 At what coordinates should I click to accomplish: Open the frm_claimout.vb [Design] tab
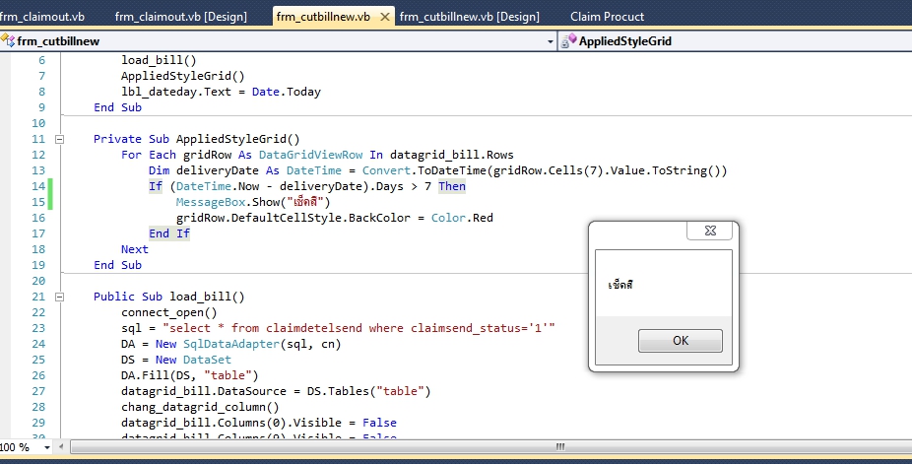[181, 17]
